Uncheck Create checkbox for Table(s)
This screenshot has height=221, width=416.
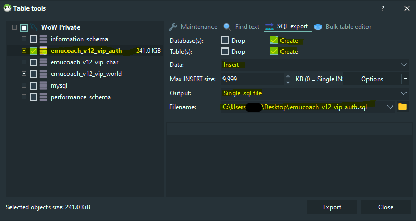click(x=274, y=52)
